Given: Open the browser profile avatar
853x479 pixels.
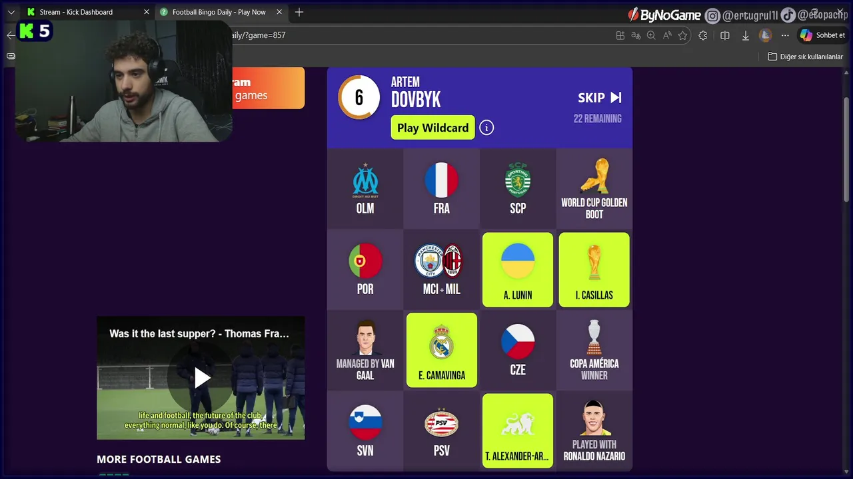Looking at the screenshot, I should (x=766, y=35).
